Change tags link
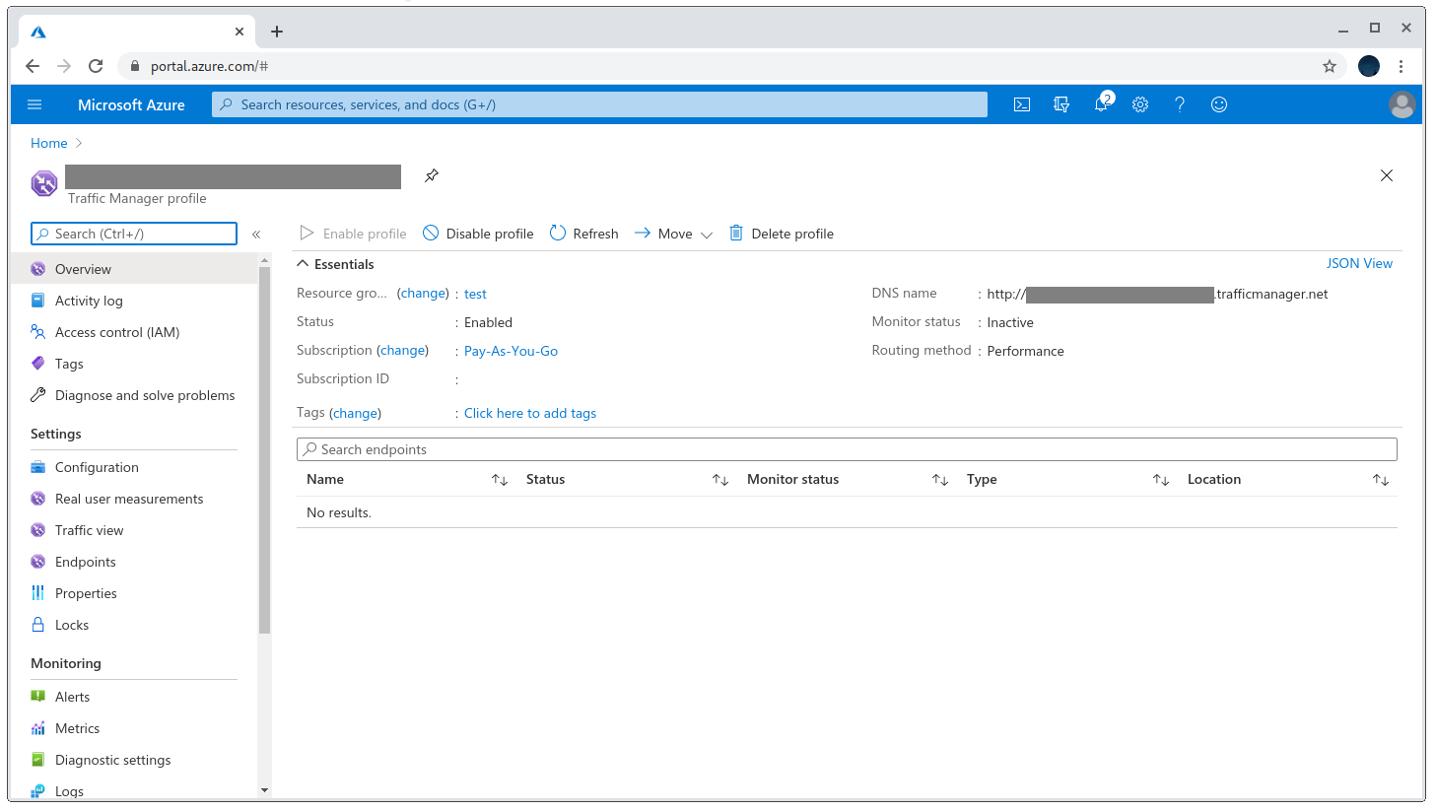Screen dimensions: 1436x811 [355, 413]
